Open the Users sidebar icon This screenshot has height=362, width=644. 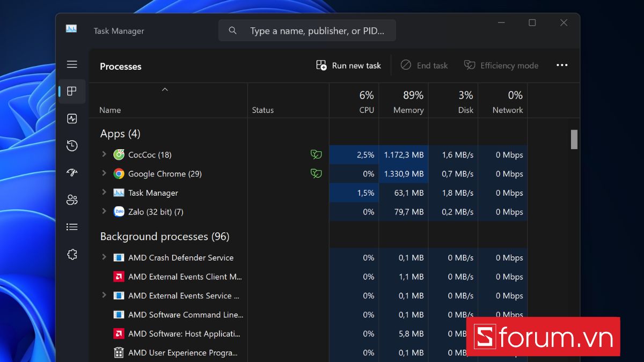(72, 200)
